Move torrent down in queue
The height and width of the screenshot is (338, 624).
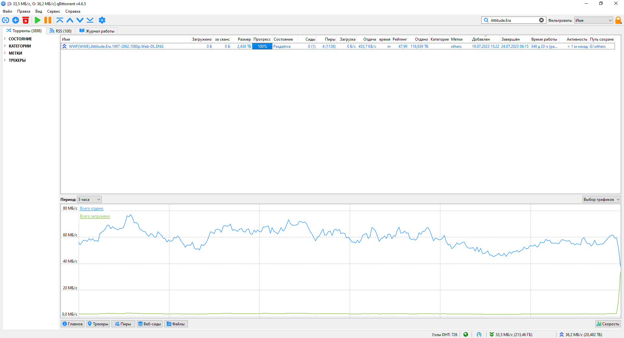click(80, 20)
